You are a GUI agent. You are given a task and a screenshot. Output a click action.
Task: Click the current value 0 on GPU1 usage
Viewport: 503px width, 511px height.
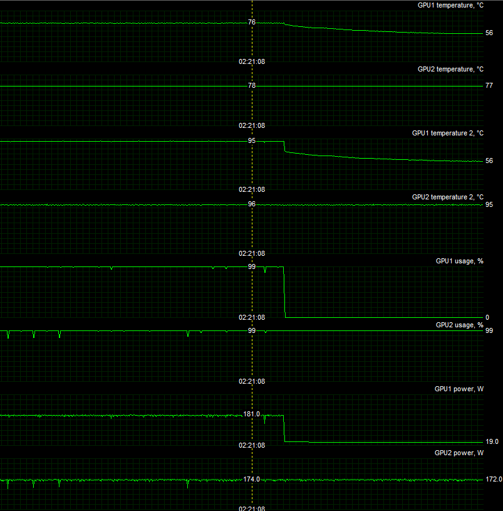(x=487, y=318)
